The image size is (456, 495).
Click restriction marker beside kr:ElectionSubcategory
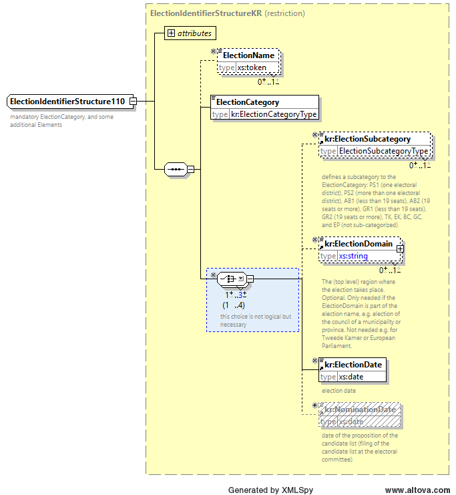click(x=314, y=135)
